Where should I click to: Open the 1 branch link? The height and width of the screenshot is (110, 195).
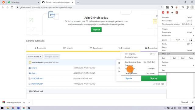[x=68, y=48]
